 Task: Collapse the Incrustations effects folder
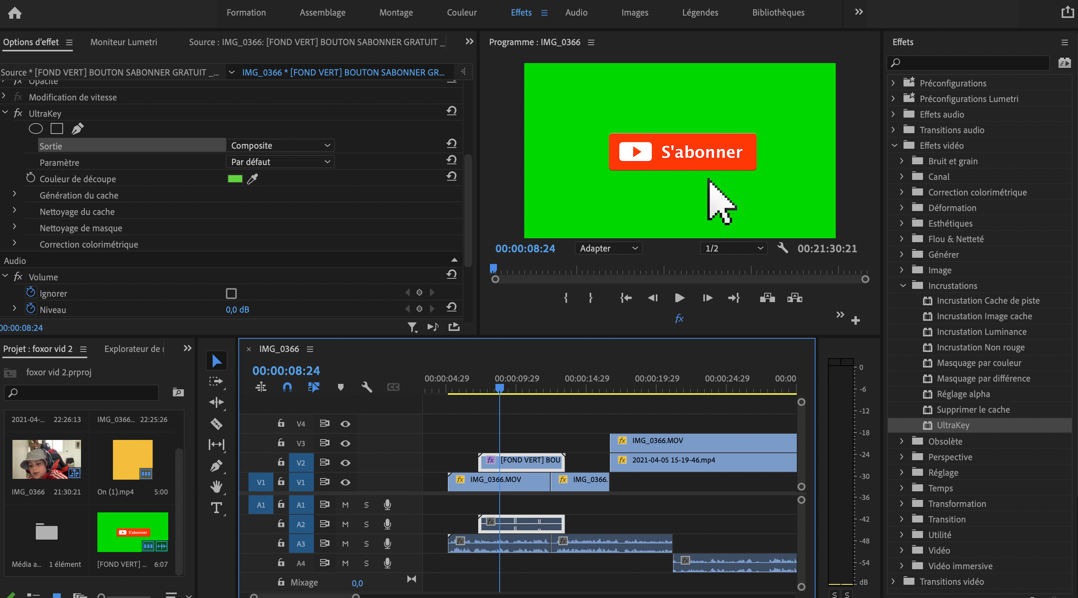click(903, 285)
